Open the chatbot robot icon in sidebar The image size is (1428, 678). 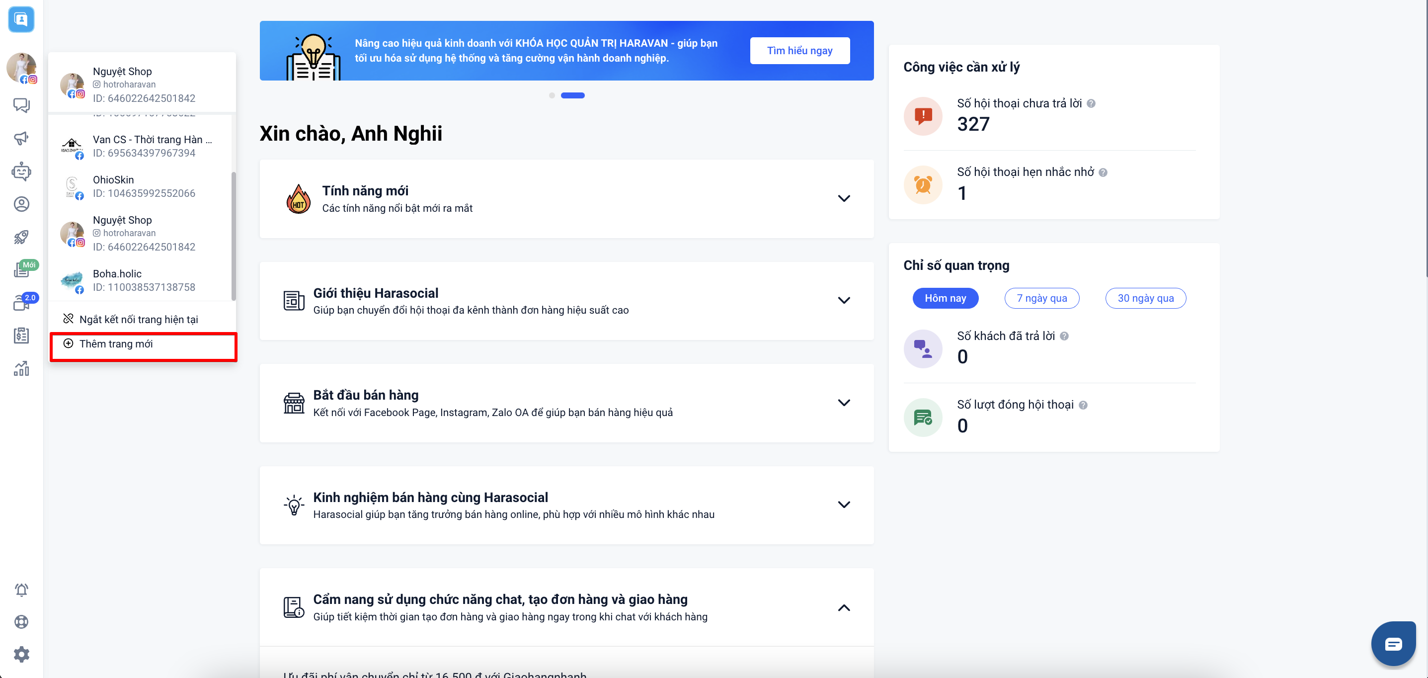point(21,171)
